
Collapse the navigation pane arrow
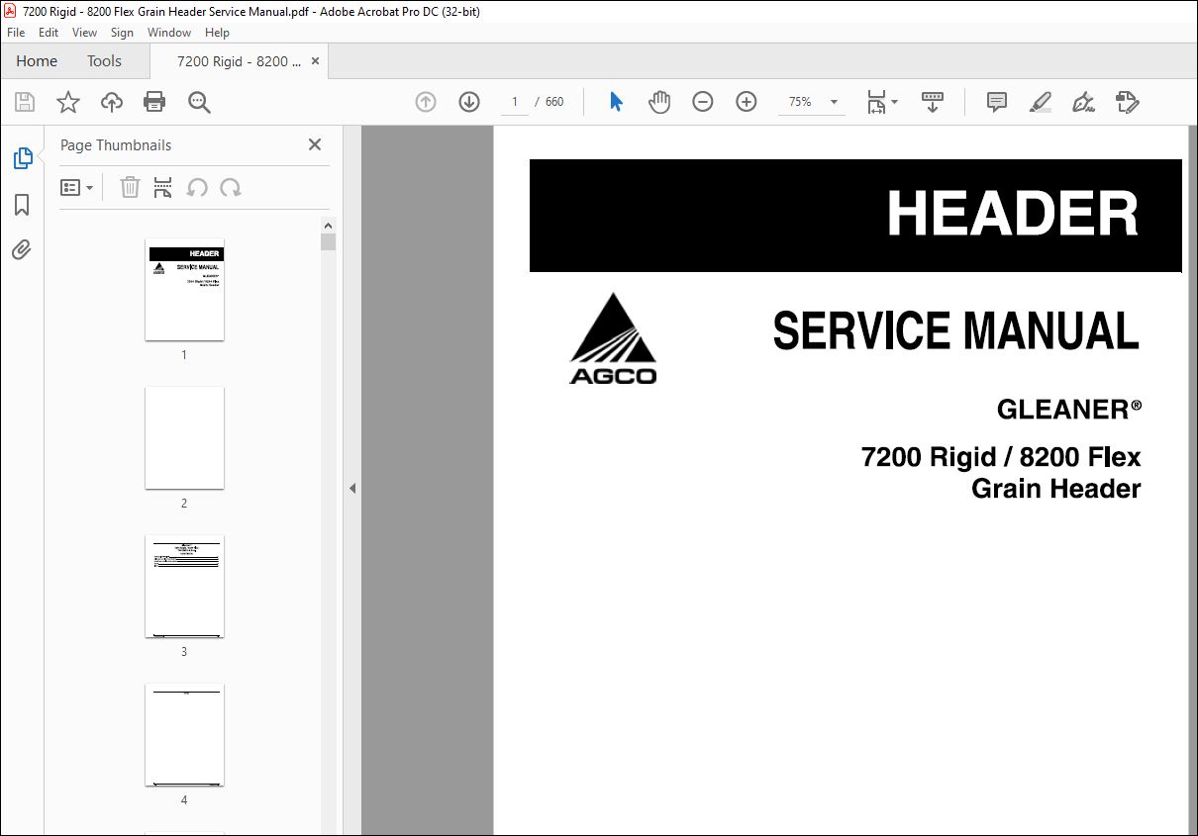pyautogui.click(x=352, y=488)
